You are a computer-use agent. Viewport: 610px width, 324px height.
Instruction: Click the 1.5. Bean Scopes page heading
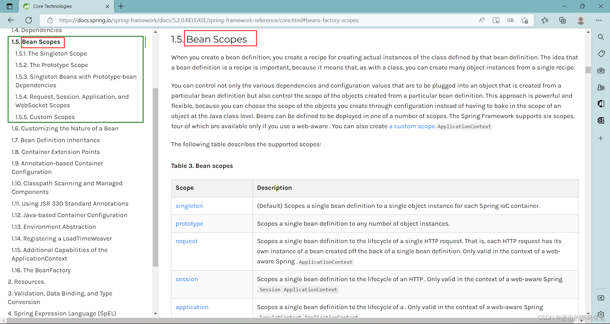tap(209, 39)
